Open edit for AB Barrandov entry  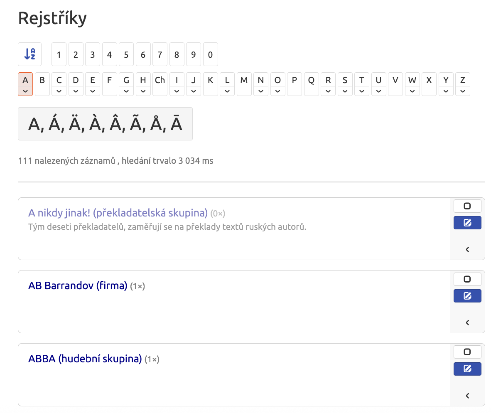coord(467,296)
